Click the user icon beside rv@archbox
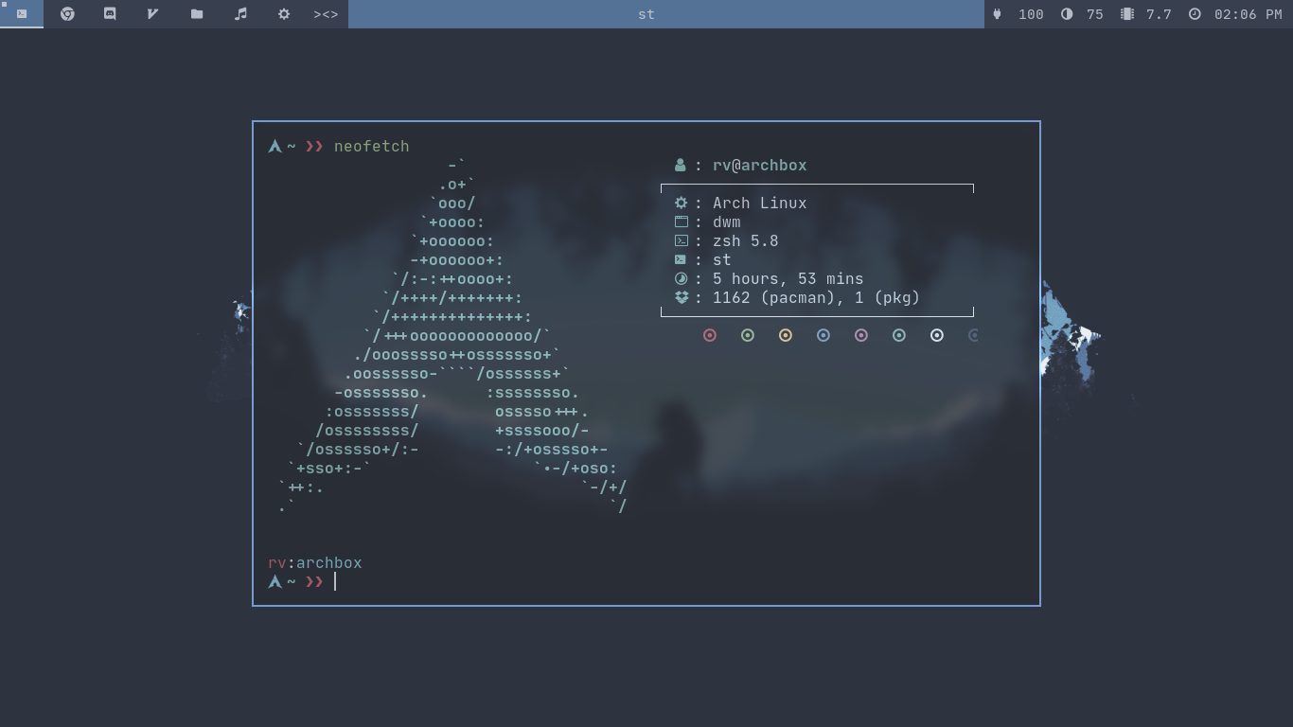1293x727 pixels. click(x=680, y=165)
